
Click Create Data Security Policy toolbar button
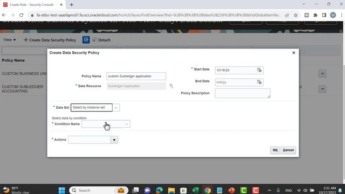pyautogui.click(x=50, y=40)
